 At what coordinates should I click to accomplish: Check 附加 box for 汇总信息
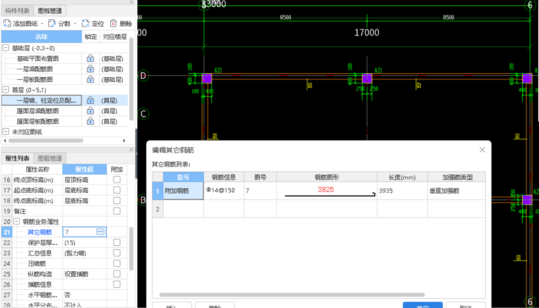pyautogui.click(x=117, y=253)
